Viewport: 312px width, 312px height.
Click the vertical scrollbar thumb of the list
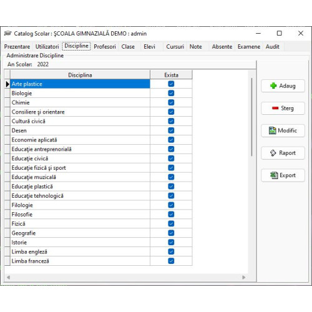coord(251,117)
